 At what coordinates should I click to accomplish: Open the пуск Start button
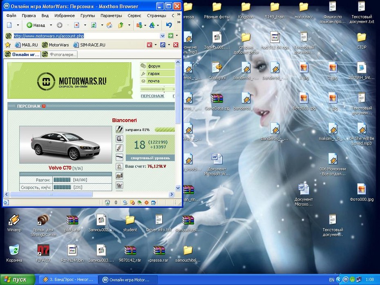18,280
